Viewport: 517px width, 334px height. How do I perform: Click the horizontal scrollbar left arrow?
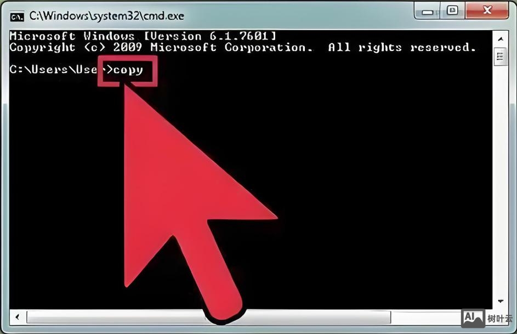tap(18, 317)
